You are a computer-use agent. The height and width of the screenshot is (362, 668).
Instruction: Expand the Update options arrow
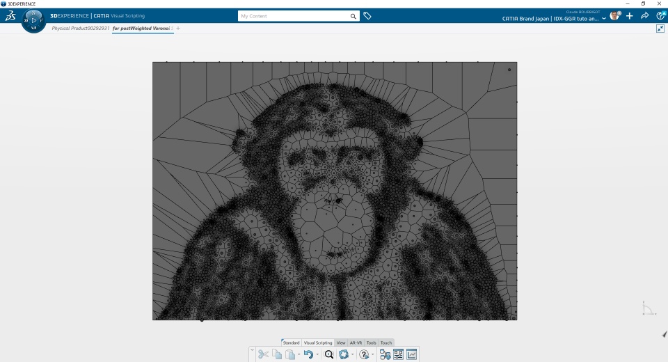(x=352, y=355)
